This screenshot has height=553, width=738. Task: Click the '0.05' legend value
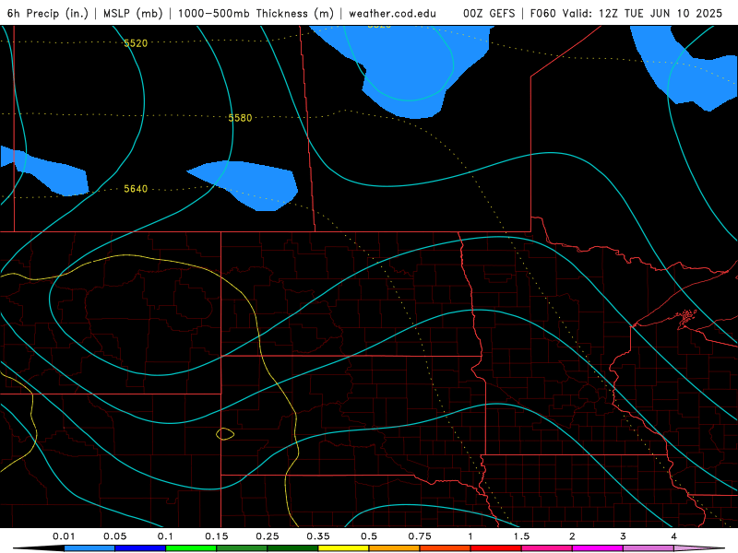coord(114,536)
